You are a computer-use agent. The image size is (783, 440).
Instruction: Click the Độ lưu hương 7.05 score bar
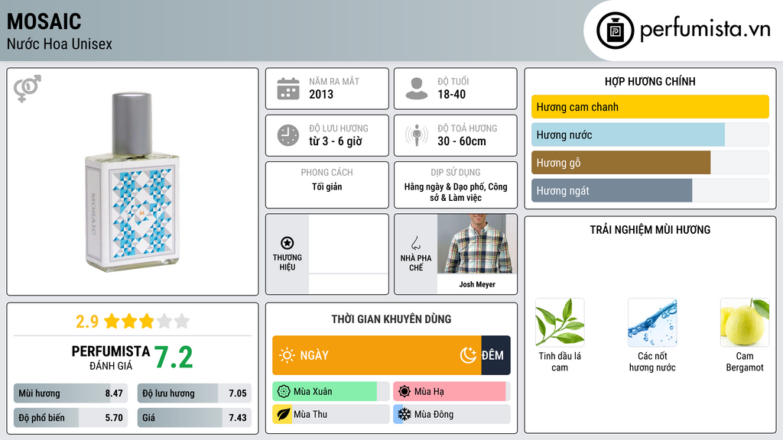[194, 393]
